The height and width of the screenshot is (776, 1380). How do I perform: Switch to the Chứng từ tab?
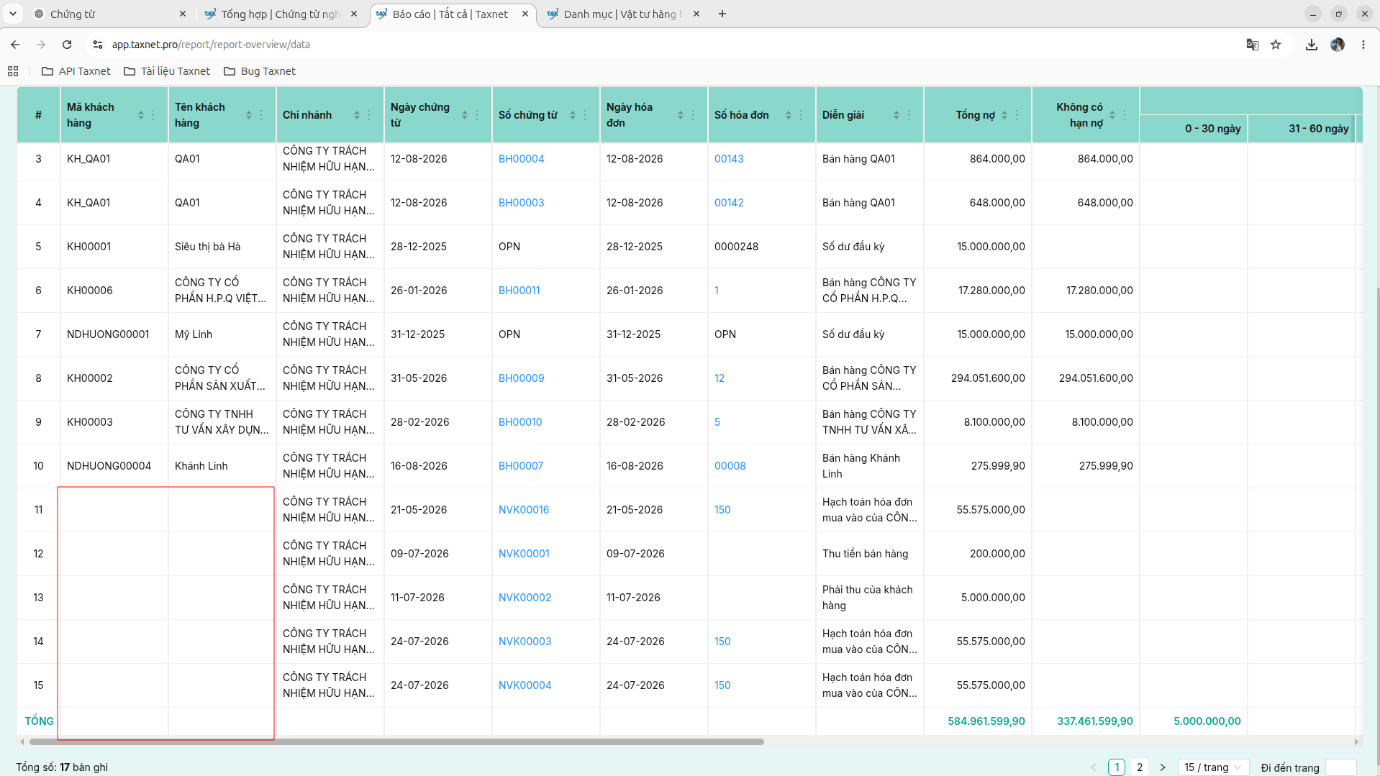click(x=108, y=14)
